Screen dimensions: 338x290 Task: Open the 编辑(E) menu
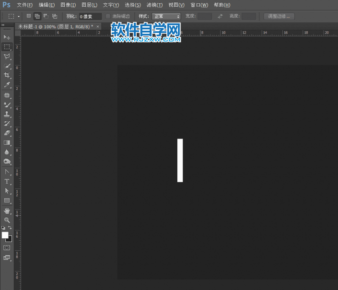47,5
